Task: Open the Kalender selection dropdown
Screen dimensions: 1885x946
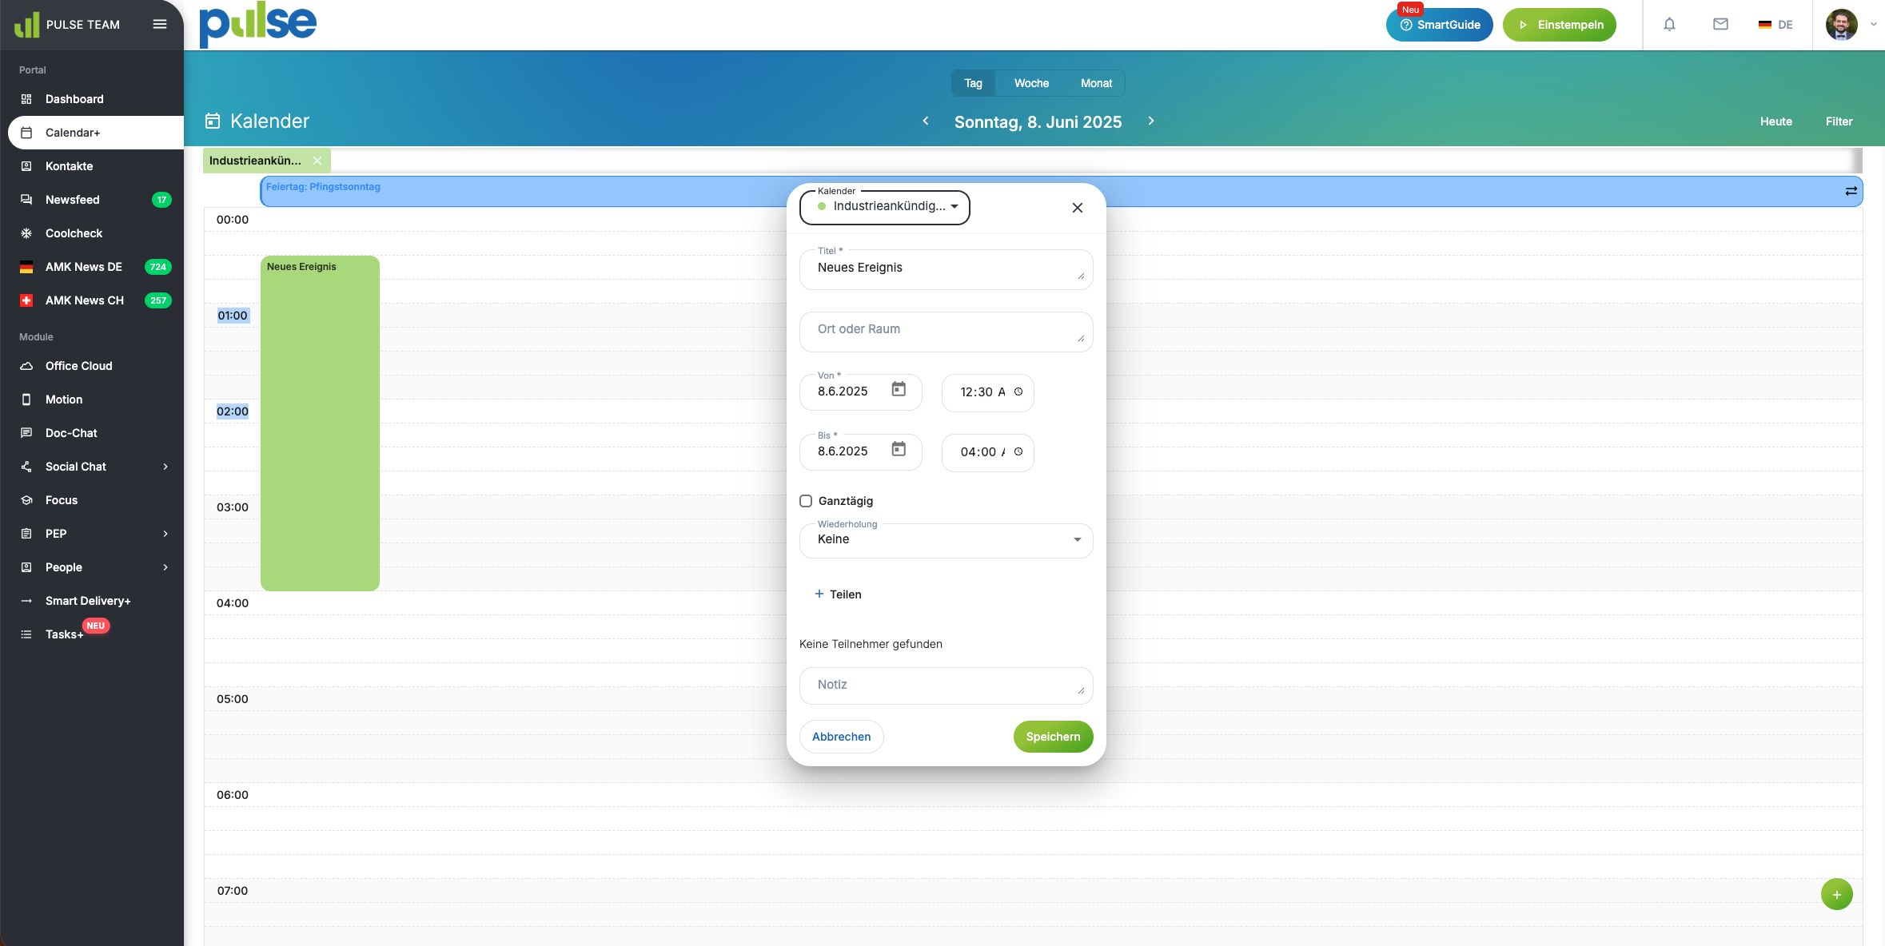Action: pos(884,207)
